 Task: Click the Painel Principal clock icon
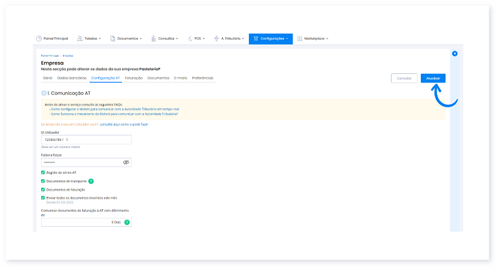pos(39,39)
